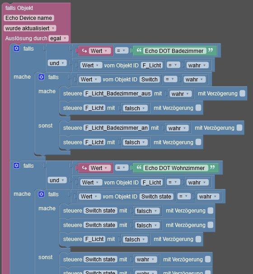Select the Echo Device name object ID field
Screen dimensions: 253x274
(28, 18)
